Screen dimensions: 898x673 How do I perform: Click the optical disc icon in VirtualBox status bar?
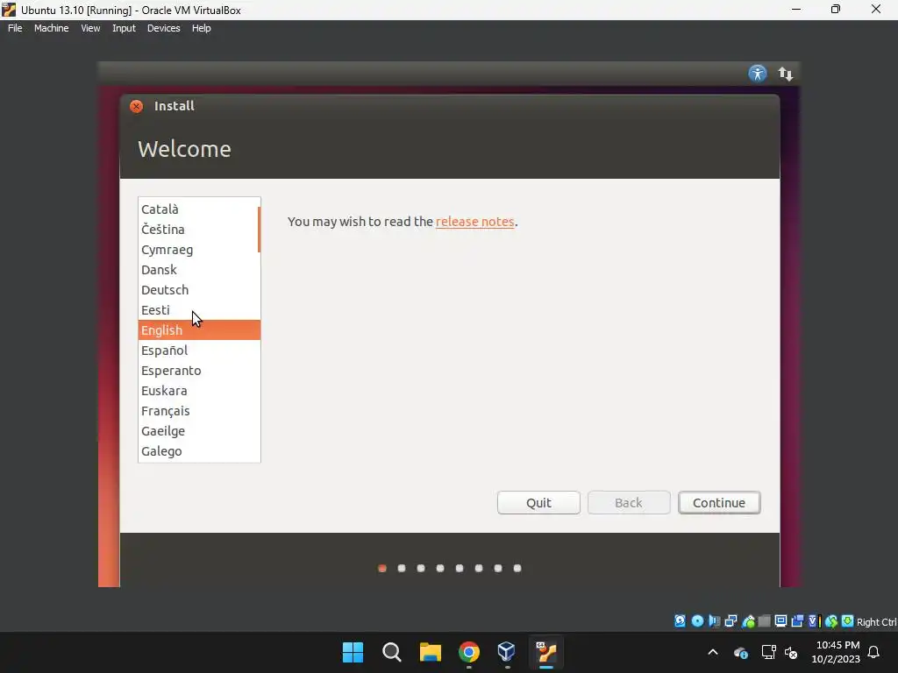[x=697, y=621]
